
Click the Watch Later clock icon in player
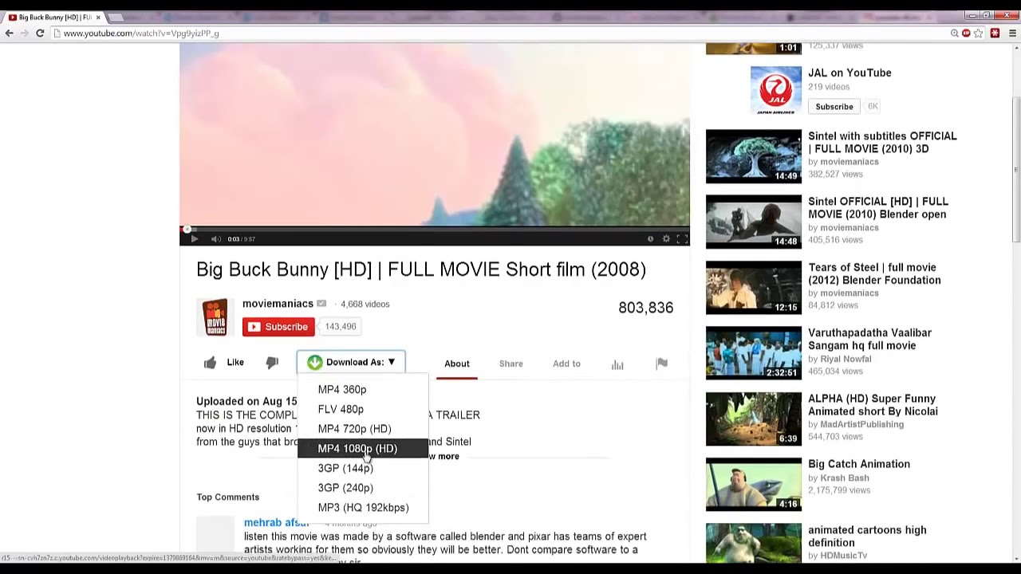coord(650,238)
